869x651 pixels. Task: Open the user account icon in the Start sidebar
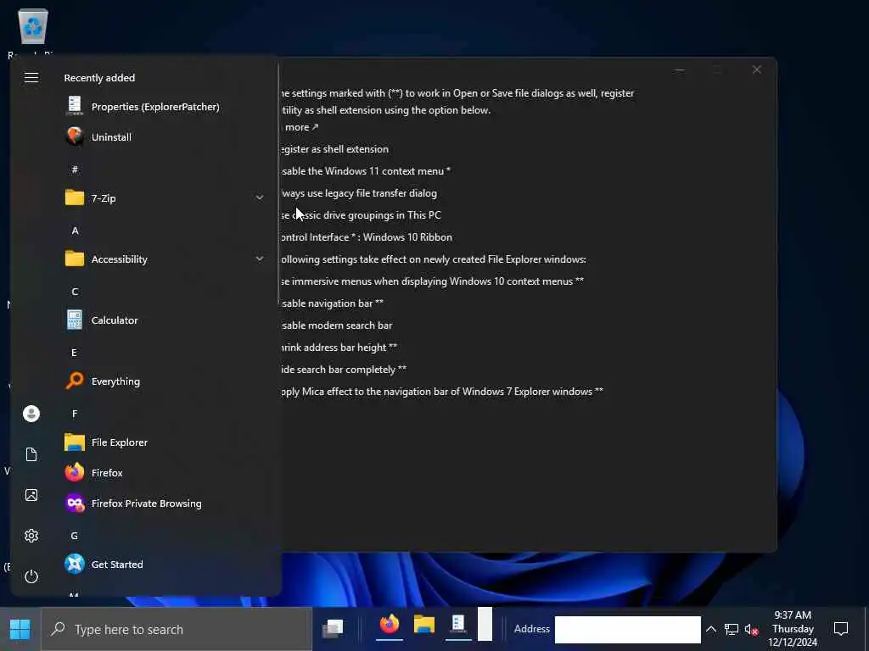(31, 414)
